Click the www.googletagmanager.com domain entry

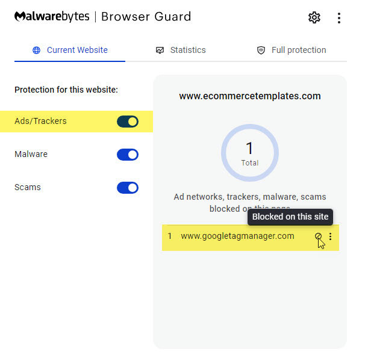pyautogui.click(x=237, y=236)
